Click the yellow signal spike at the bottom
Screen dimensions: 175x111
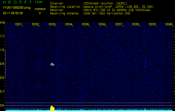pos(52,108)
